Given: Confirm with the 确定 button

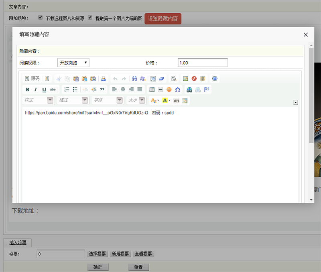Looking at the screenshot, I should (x=98, y=267).
